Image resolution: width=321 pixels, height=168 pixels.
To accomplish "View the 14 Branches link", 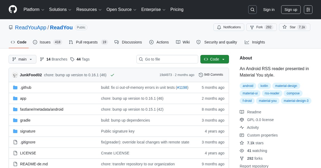I will [54, 59].
